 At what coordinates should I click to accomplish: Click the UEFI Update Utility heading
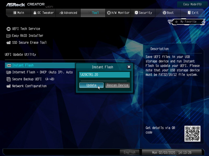20,55
